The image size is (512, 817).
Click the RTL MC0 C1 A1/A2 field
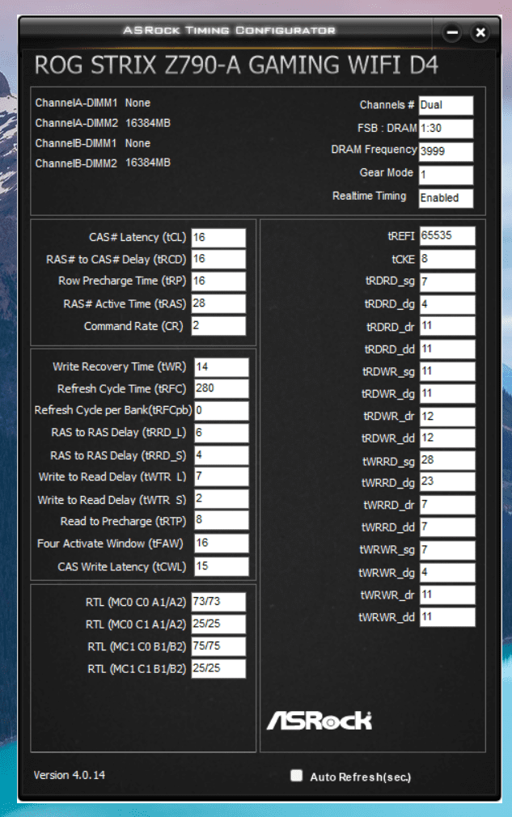pos(218,624)
